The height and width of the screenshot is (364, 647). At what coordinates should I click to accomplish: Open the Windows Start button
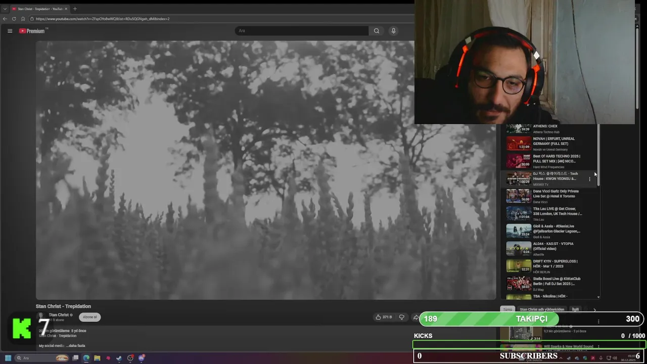(8, 358)
